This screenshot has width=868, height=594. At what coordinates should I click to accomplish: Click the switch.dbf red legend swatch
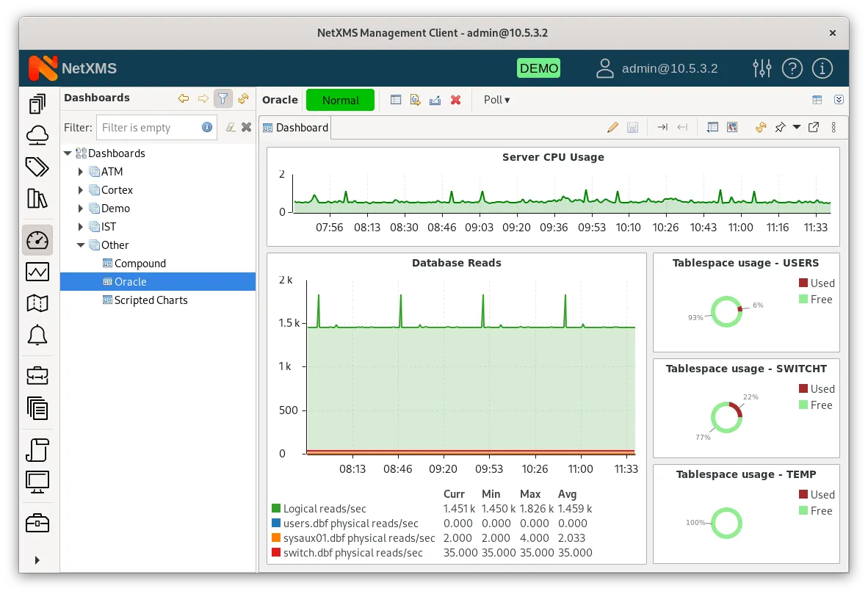coord(276,552)
